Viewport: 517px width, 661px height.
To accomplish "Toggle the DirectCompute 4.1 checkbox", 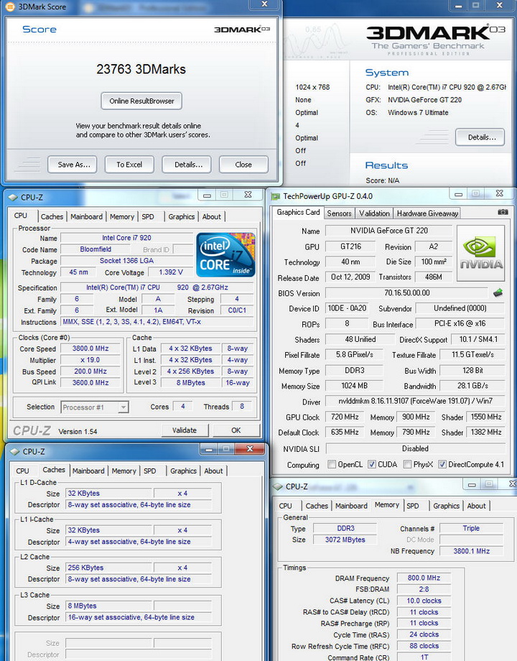I will [x=442, y=464].
